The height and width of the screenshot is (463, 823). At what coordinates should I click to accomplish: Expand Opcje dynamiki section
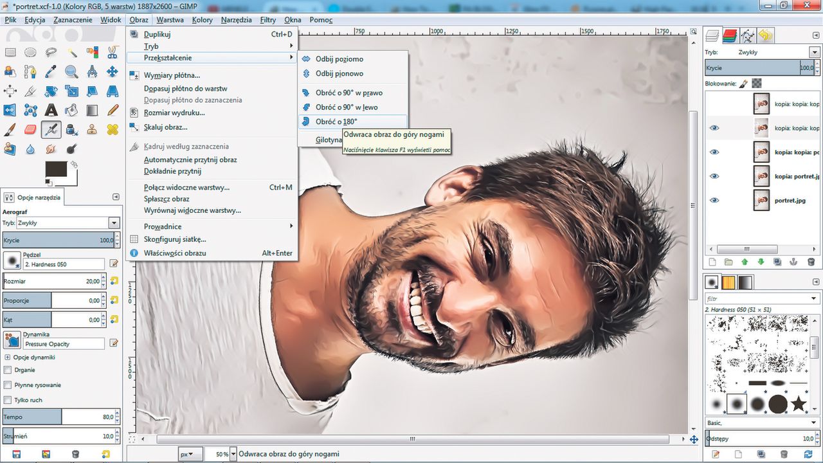click(x=8, y=357)
